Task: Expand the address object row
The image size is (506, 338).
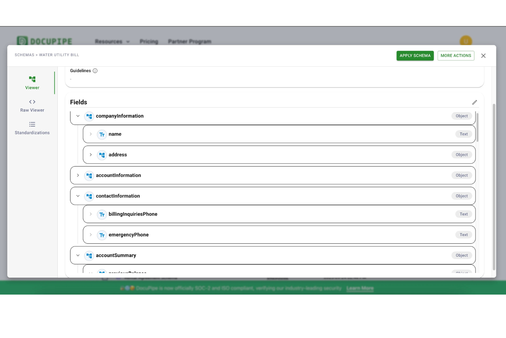Action: pos(90,154)
